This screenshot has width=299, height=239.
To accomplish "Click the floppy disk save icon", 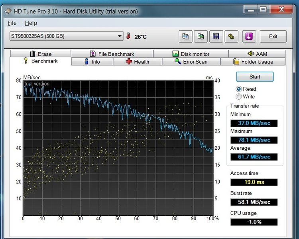I will click(216, 36).
